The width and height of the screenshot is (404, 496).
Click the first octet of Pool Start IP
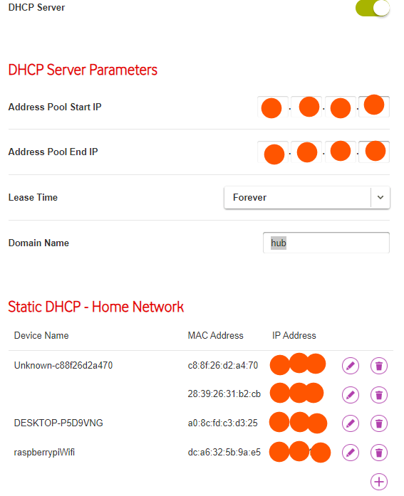[273, 107]
